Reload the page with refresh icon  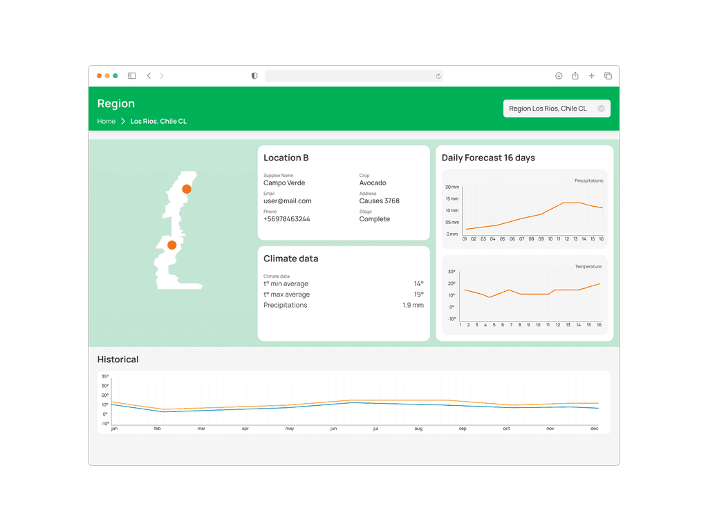click(x=438, y=76)
